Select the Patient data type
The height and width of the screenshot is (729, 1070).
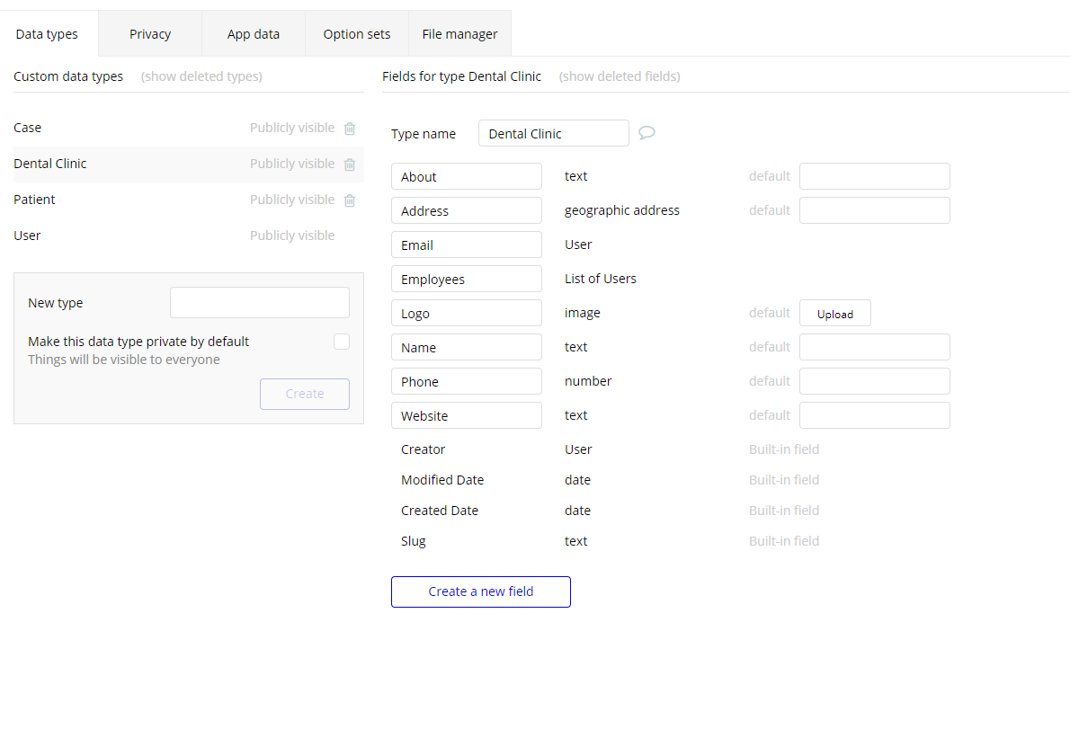[x=34, y=200]
